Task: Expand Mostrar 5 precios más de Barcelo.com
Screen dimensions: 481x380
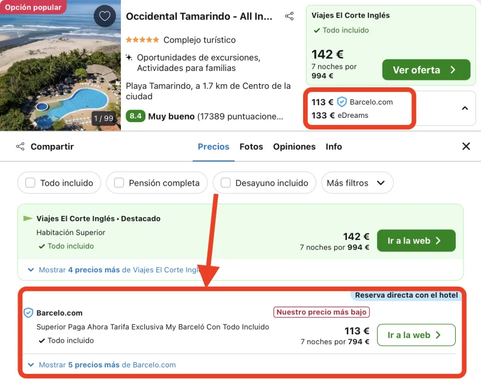Action: 102,364
